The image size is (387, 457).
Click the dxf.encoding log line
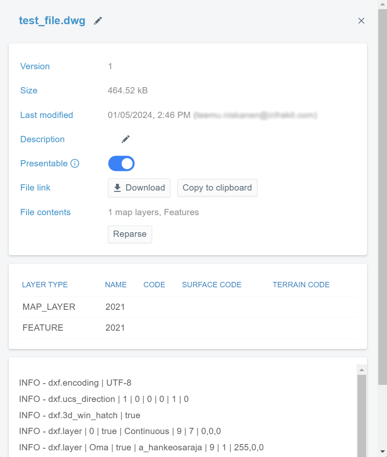(75, 383)
